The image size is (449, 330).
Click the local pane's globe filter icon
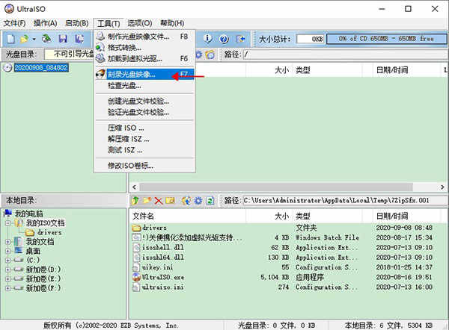pyautogui.click(x=186, y=201)
